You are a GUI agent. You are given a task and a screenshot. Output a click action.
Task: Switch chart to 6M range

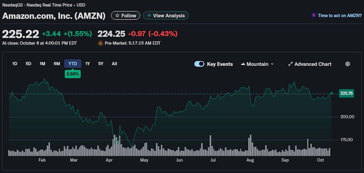click(x=57, y=64)
